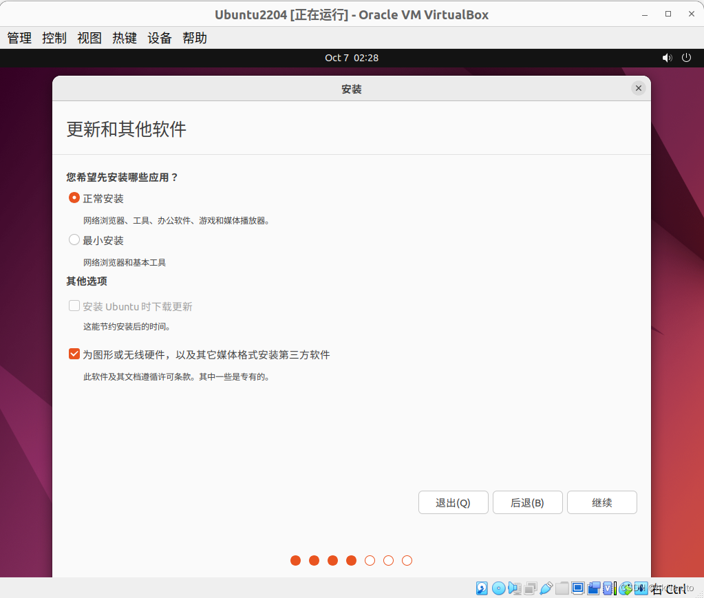Select the 正常安装 radio button
This screenshot has height=598, width=704.
pyautogui.click(x=74, y=197)
